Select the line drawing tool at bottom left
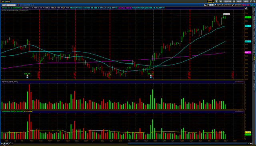Image resolution: width=256 pixels, height=146 pixels. 10,144
